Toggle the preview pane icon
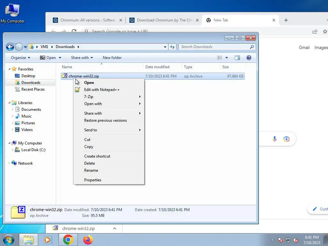 pos(237,58)
